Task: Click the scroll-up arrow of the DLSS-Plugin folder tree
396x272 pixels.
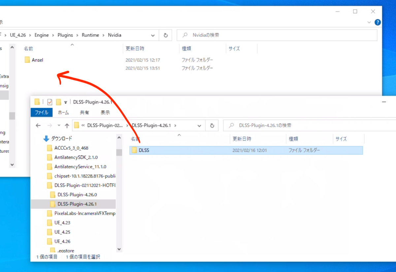Action: tap(119, 137)
